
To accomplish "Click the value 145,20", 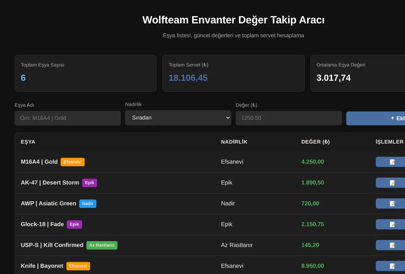I will [310, 245].
